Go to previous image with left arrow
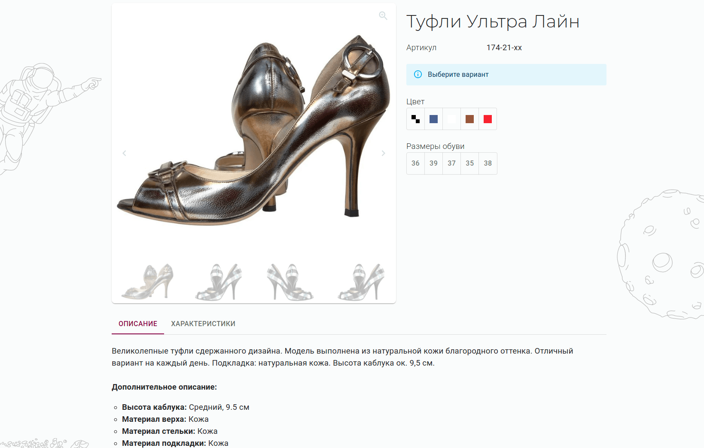The width and height of the screenshot is (704, 448). (124, 153)
